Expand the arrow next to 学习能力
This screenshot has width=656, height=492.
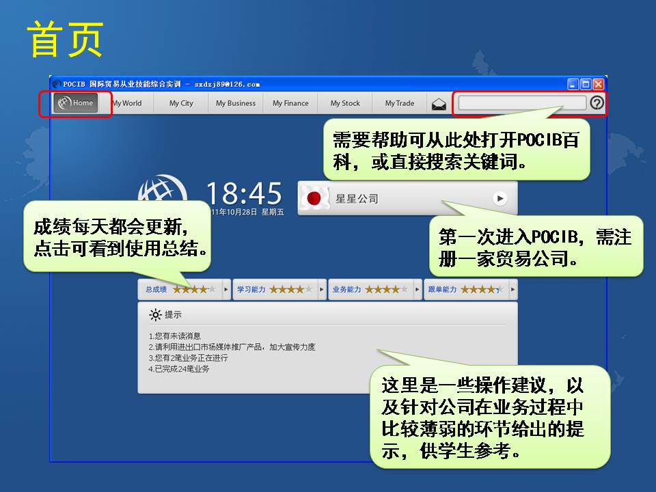322,290
